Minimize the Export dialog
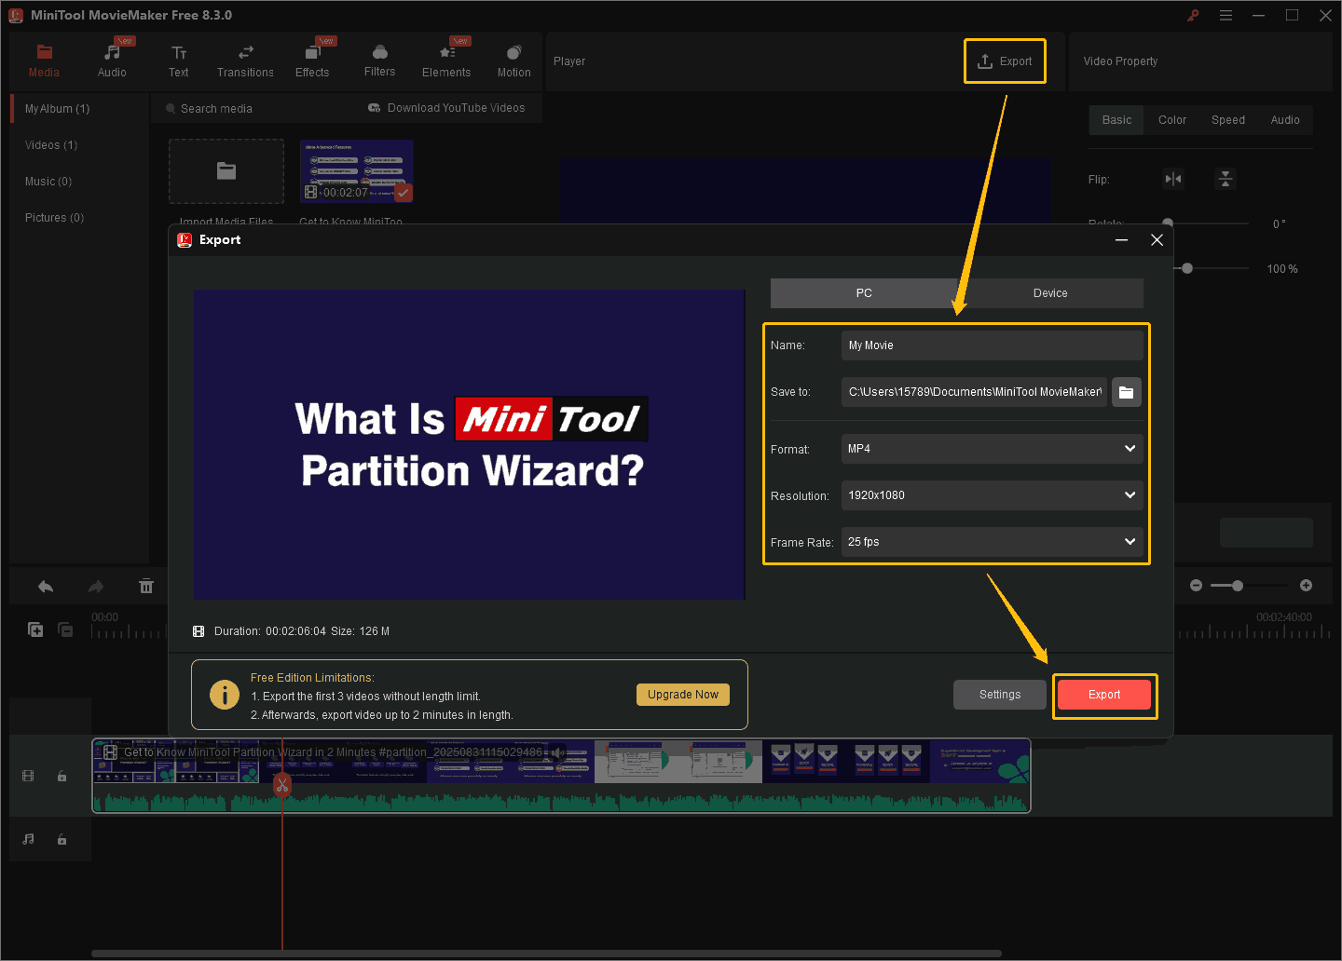Viewport: 1342px width, 961px height. point(1122,240)
